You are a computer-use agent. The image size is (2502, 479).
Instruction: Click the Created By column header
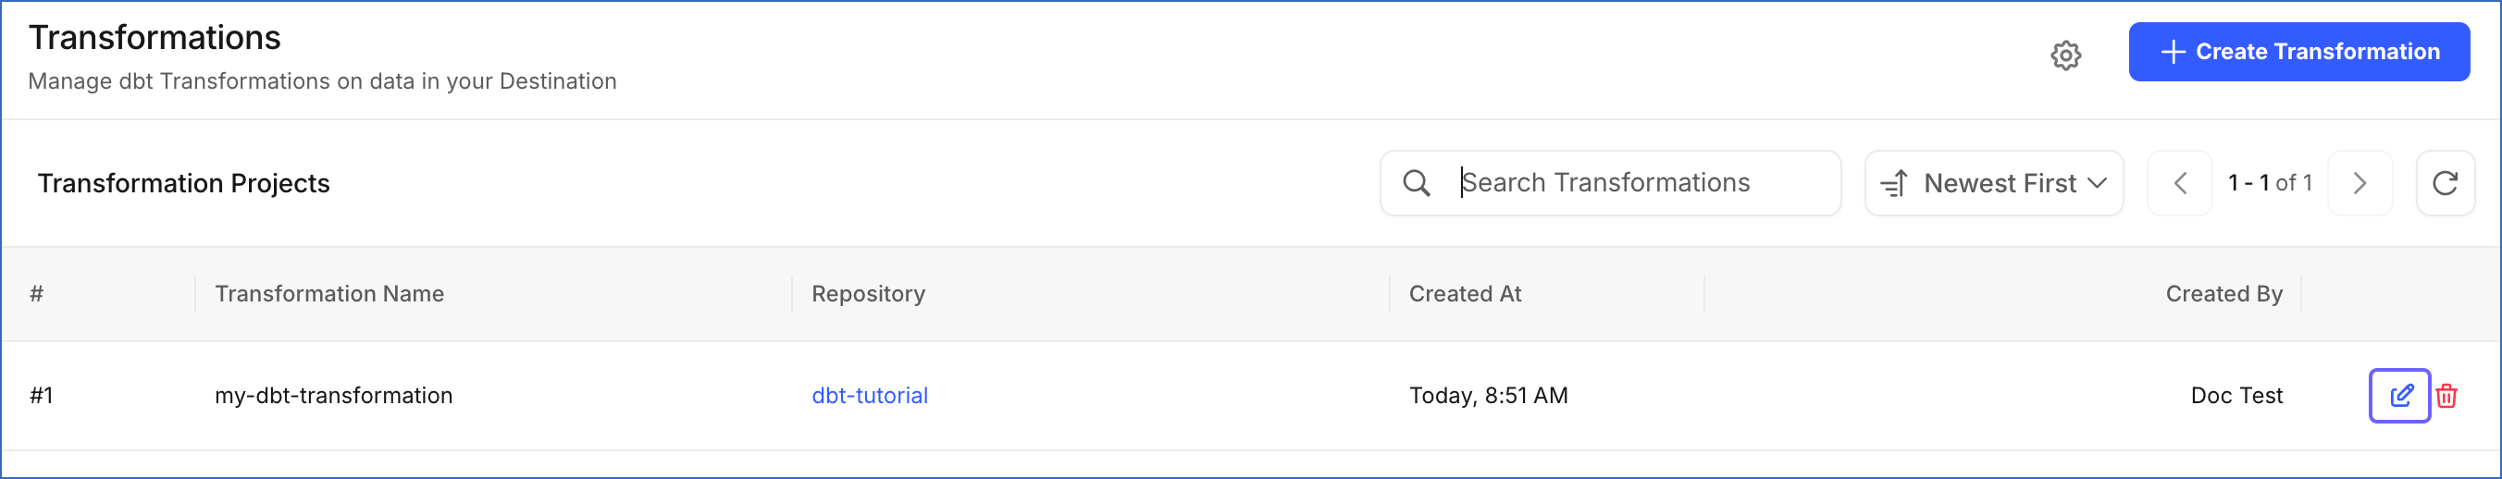(2224, 293)
